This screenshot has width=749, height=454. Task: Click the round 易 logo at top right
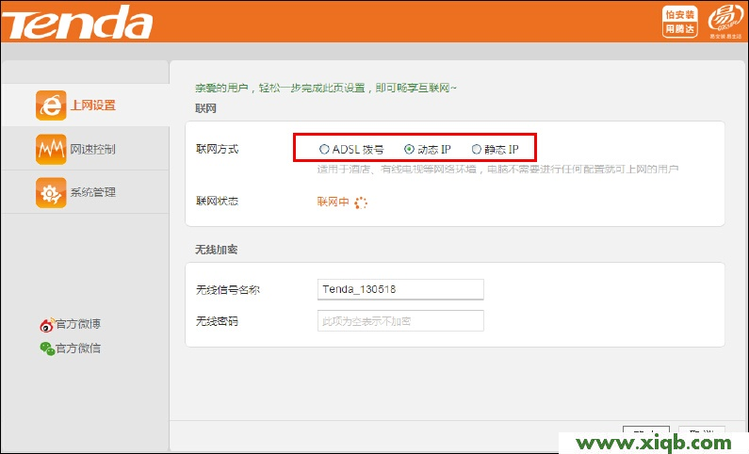724,21
